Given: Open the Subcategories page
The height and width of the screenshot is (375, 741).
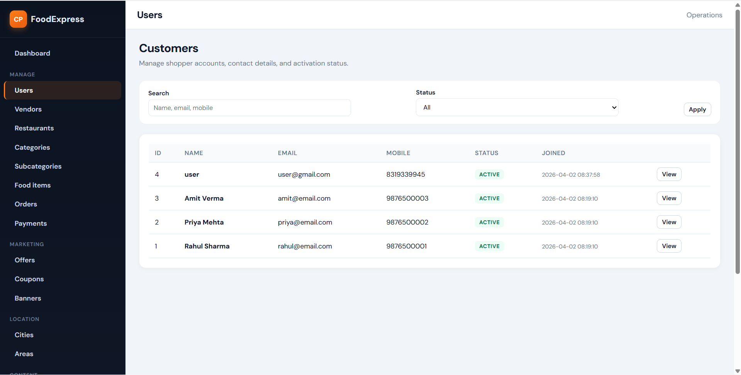Looking at the screenshot, I should [x=38, y=166].
